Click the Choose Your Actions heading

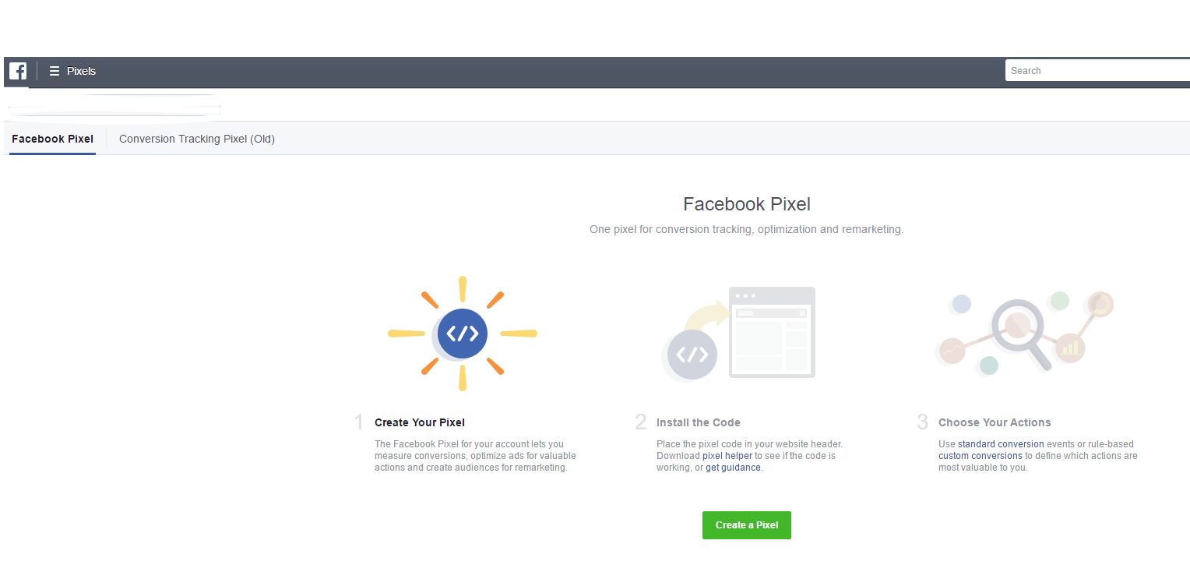coord(994,422)
